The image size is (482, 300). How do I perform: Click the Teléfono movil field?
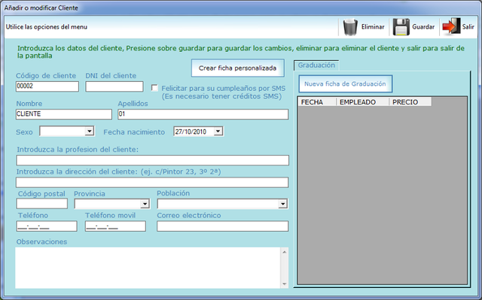coord(115,226)
